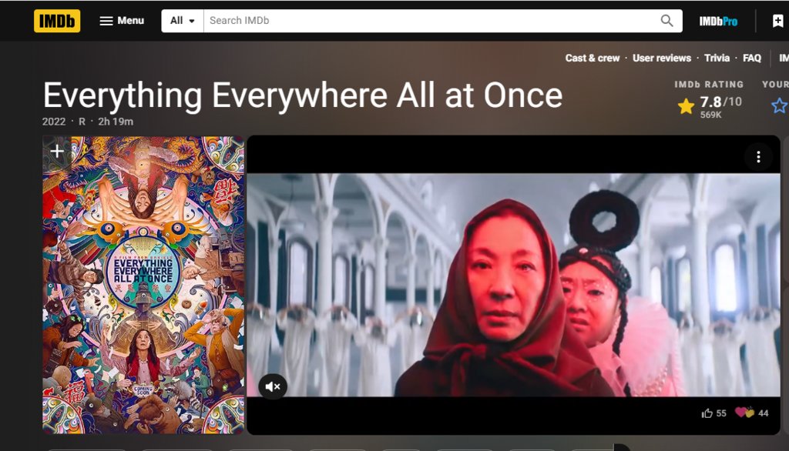Open the Trivia link
Viewport: 789px width, 451px height.
(717, 58)
